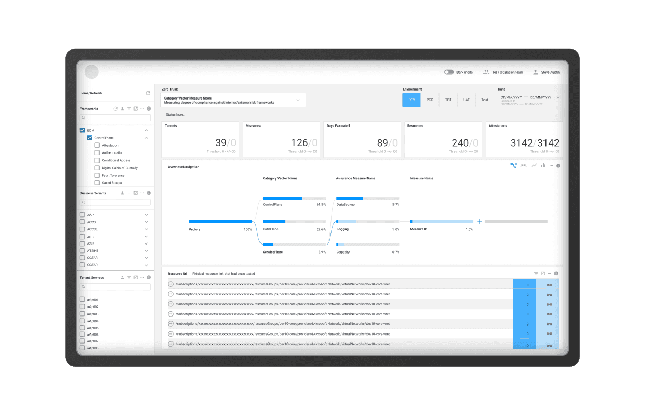Filter the Business Tenants list
Viewport: 645px width, 415px height.
click(x=129, y=193)
